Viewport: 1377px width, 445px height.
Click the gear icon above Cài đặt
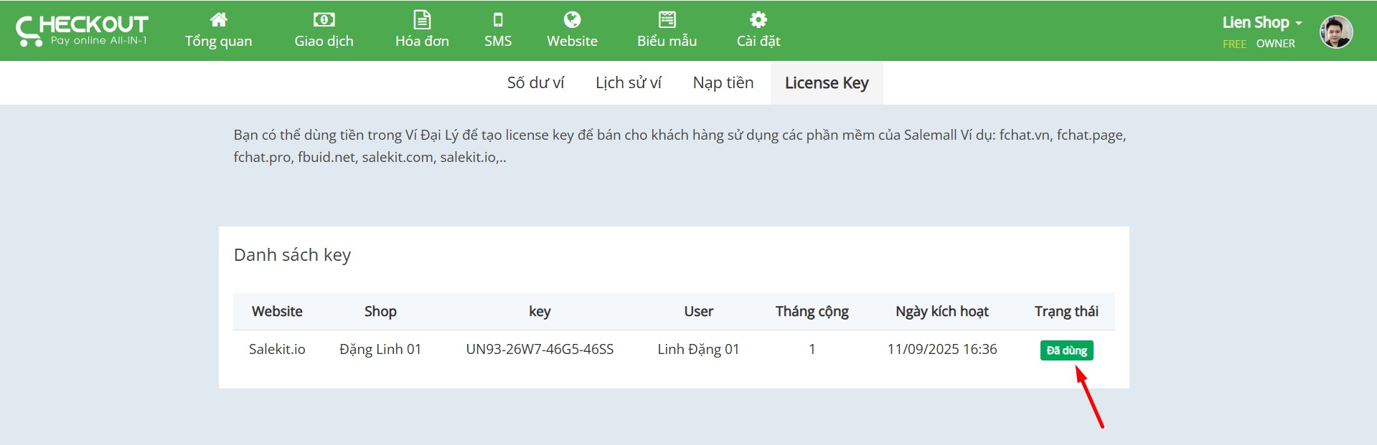758,19
